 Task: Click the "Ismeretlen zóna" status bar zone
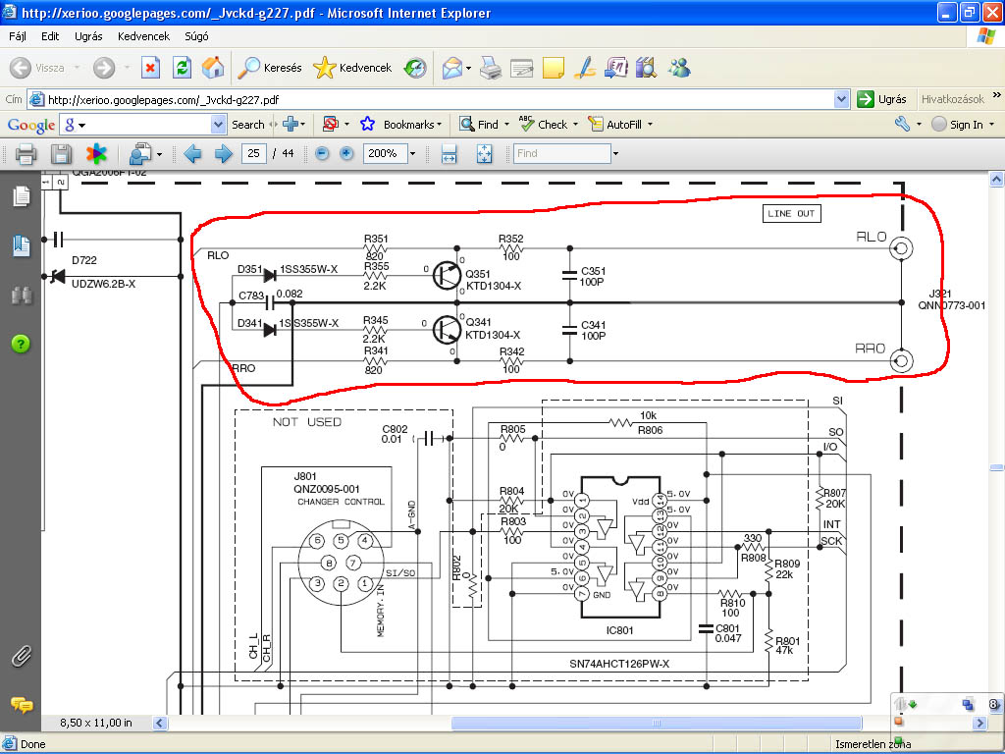click(x=873, y=744)
